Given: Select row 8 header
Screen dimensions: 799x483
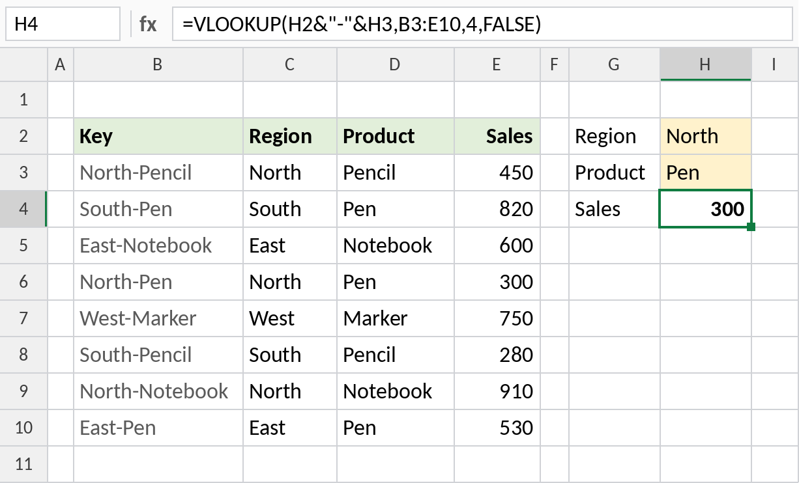Looking at the screenshot, I should click(23, 355).
